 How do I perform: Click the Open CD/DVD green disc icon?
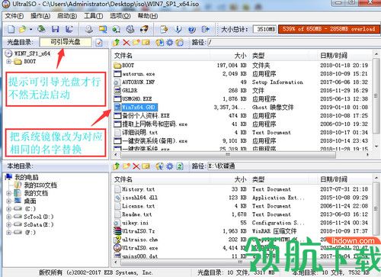tap(41, 29)
